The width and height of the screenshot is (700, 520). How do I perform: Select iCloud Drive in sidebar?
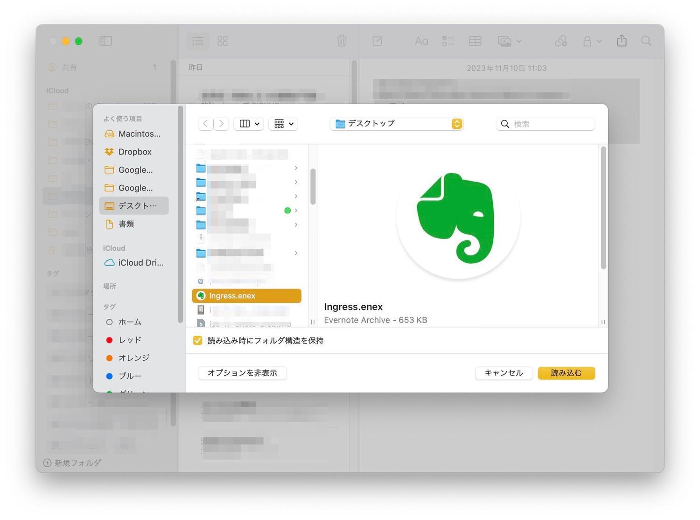[x=134, y=263]
